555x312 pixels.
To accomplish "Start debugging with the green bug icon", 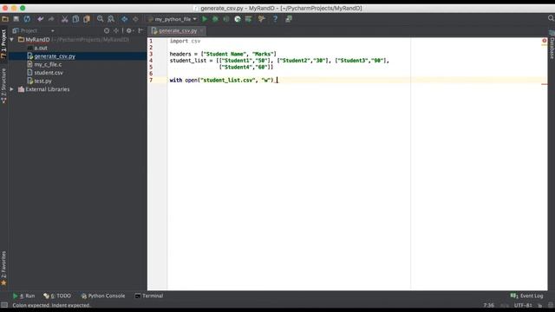I will pyautogui.click(x=215, y=19).
